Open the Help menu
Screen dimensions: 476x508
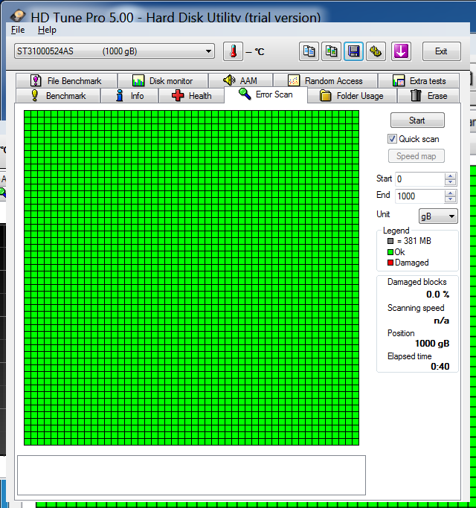(47, 30)
